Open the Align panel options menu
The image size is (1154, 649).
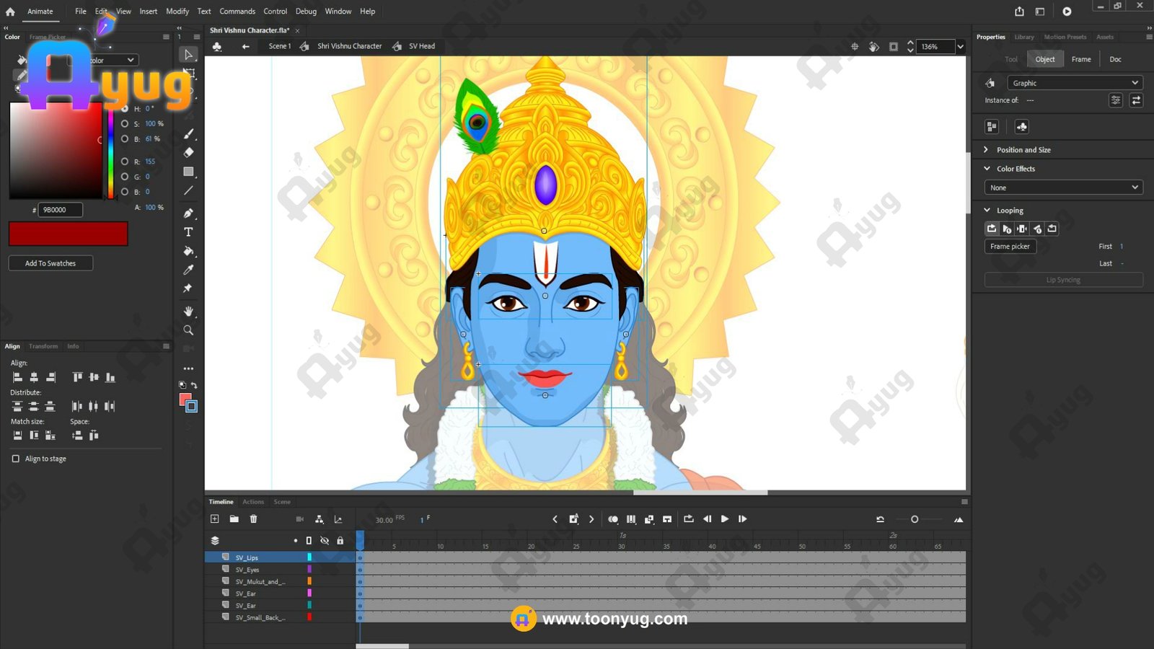click(166, 346)
